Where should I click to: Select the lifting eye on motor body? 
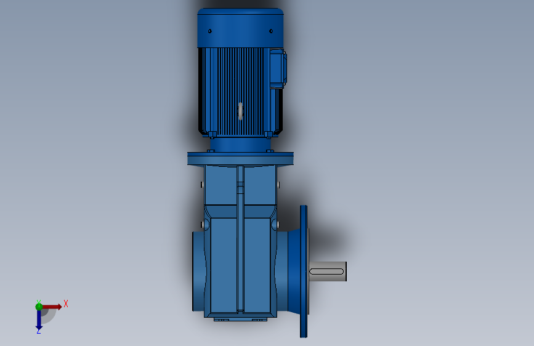point(240,111)
